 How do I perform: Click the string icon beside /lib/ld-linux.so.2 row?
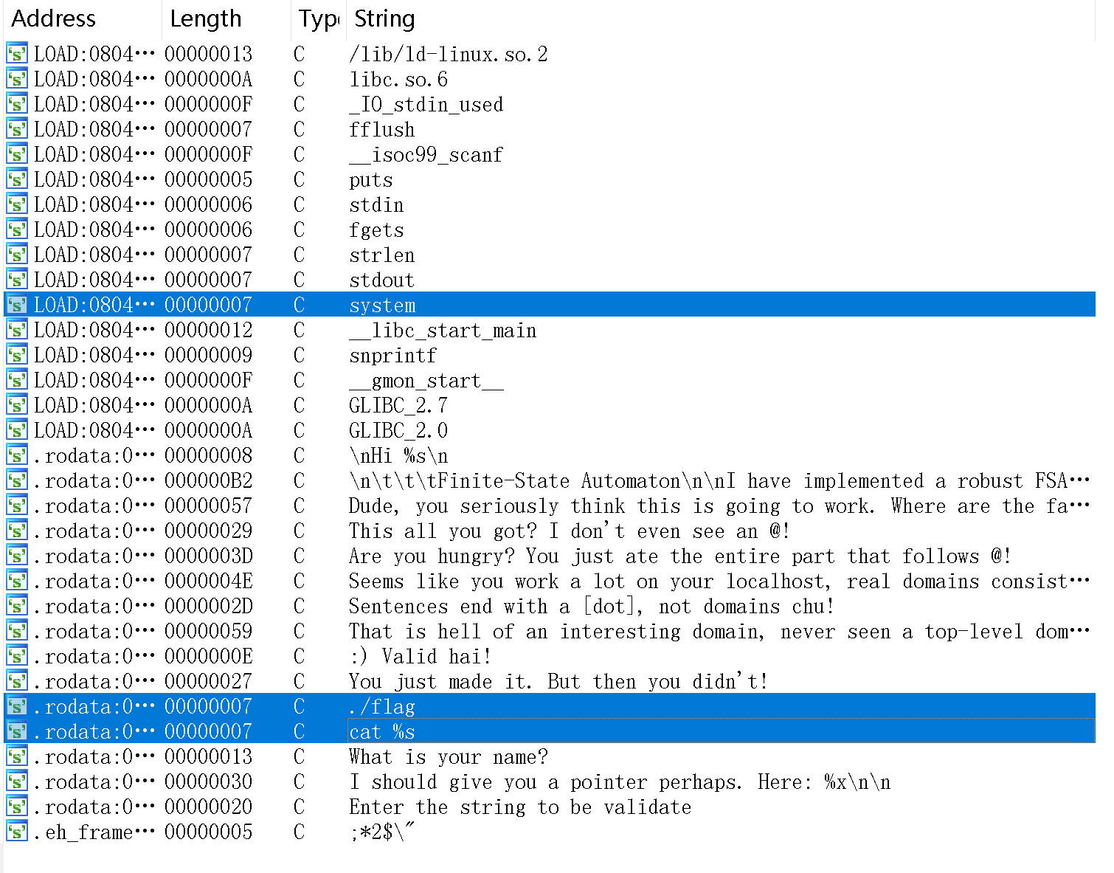(16, 54)
